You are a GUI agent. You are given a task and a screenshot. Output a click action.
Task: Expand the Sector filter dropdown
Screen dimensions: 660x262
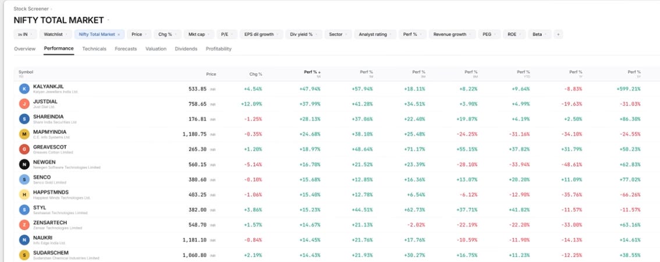[x=338, y=34]
